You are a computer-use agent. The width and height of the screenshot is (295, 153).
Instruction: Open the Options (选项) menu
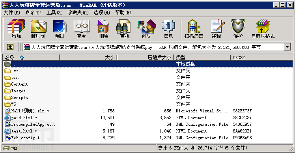pos(102,13)
